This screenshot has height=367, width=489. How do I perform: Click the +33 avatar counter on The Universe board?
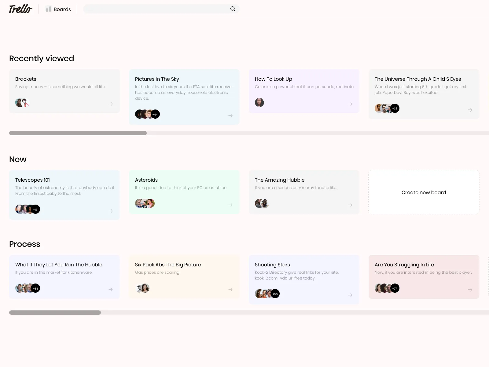[395, 108]
